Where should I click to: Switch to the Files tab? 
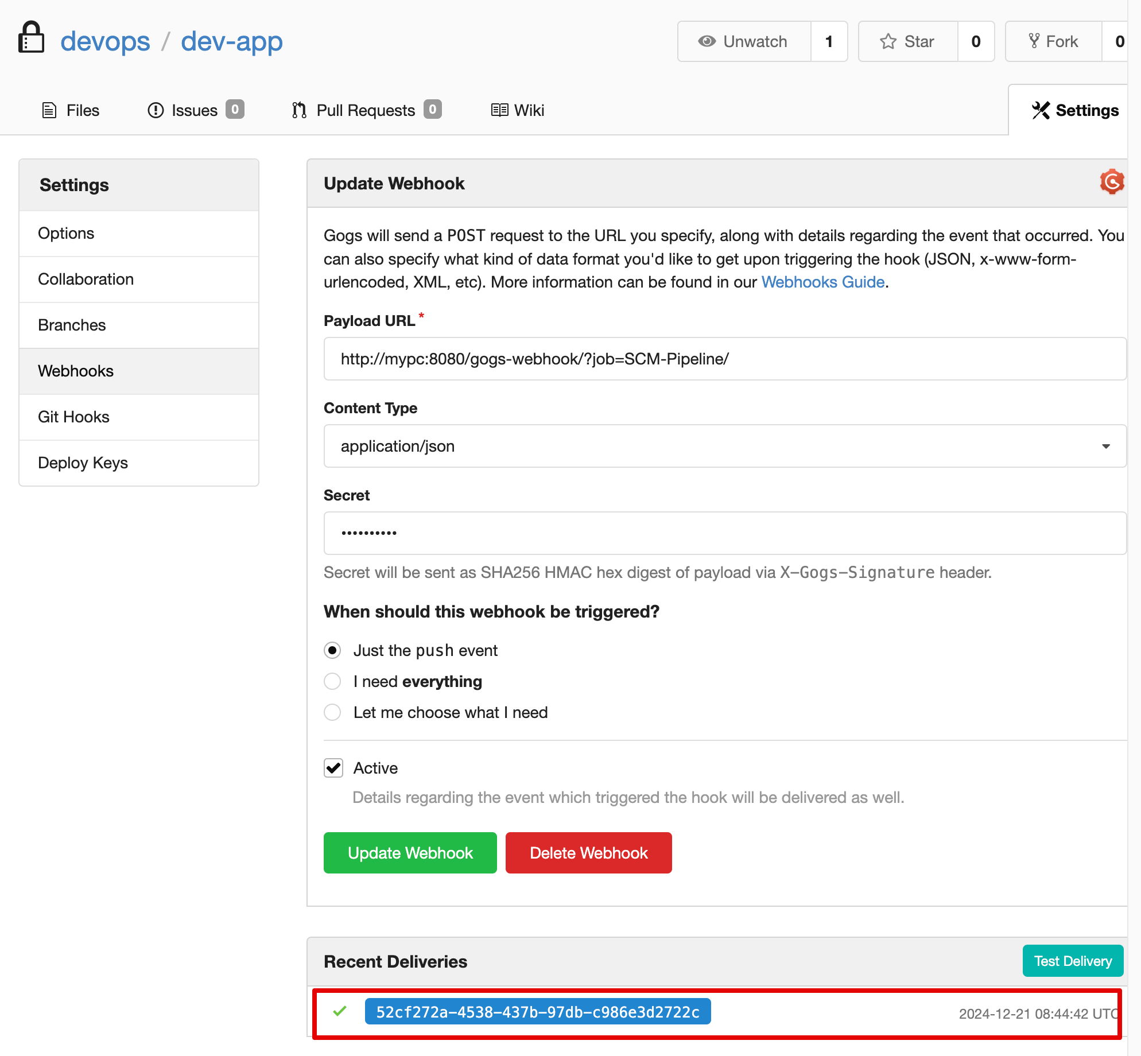tap(71, 110)
